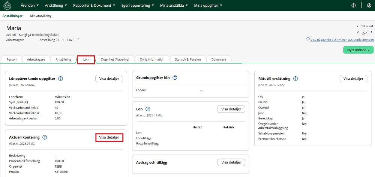Viewport: 375px width, 177px height.
Task: Open the Nytt ärende dropdown button
Action: point(358,50)
